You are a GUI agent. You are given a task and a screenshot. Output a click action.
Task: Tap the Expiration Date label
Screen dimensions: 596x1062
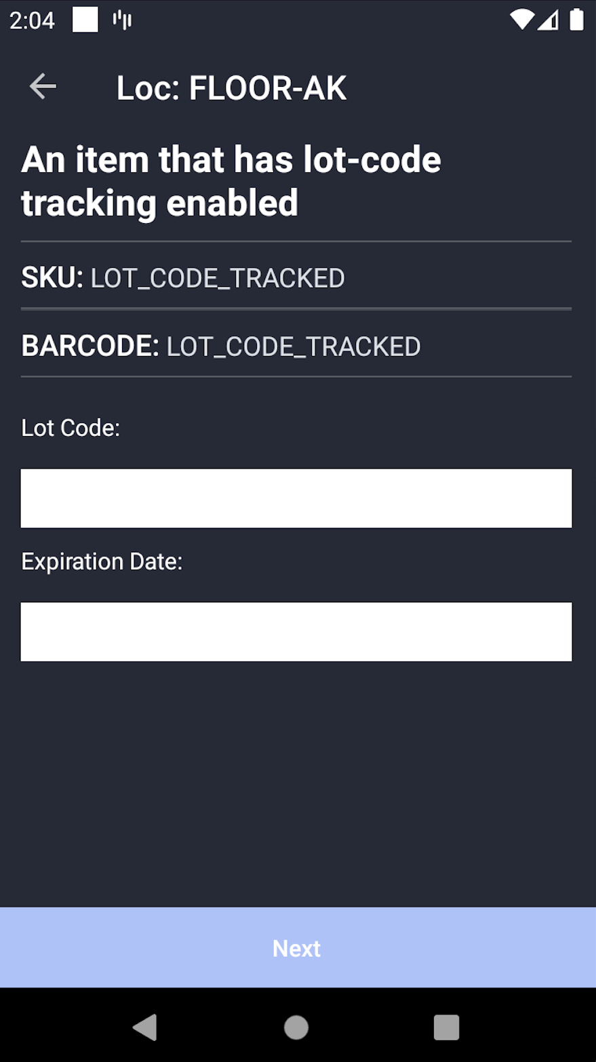click(101, 561)
